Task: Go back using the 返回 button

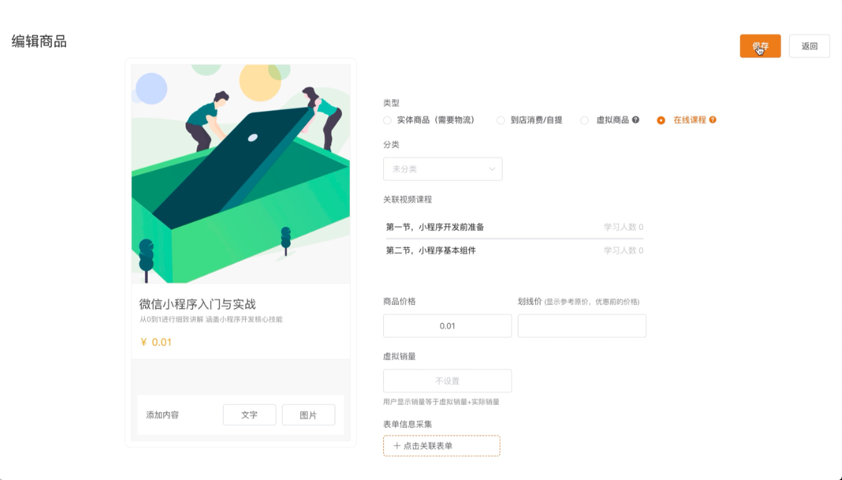Action: [809, 47]
